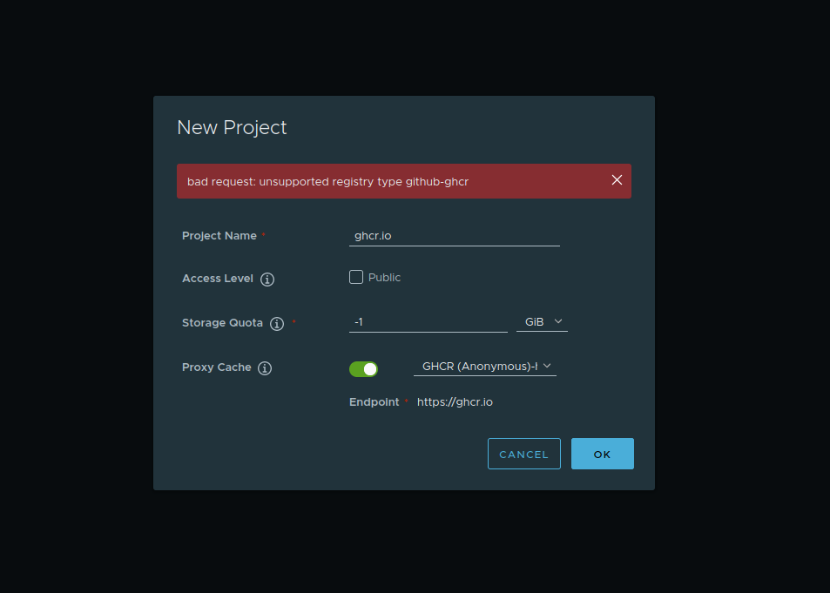
Task: Dismiss the bad request error message
Action: pyautogui.click(x=617, y=179)
